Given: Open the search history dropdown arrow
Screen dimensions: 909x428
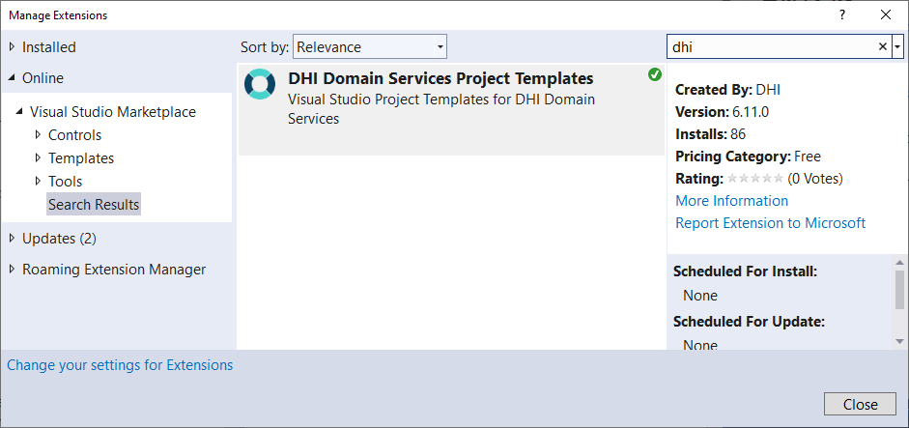Looking at the screenshot, I should pos(898,47).
